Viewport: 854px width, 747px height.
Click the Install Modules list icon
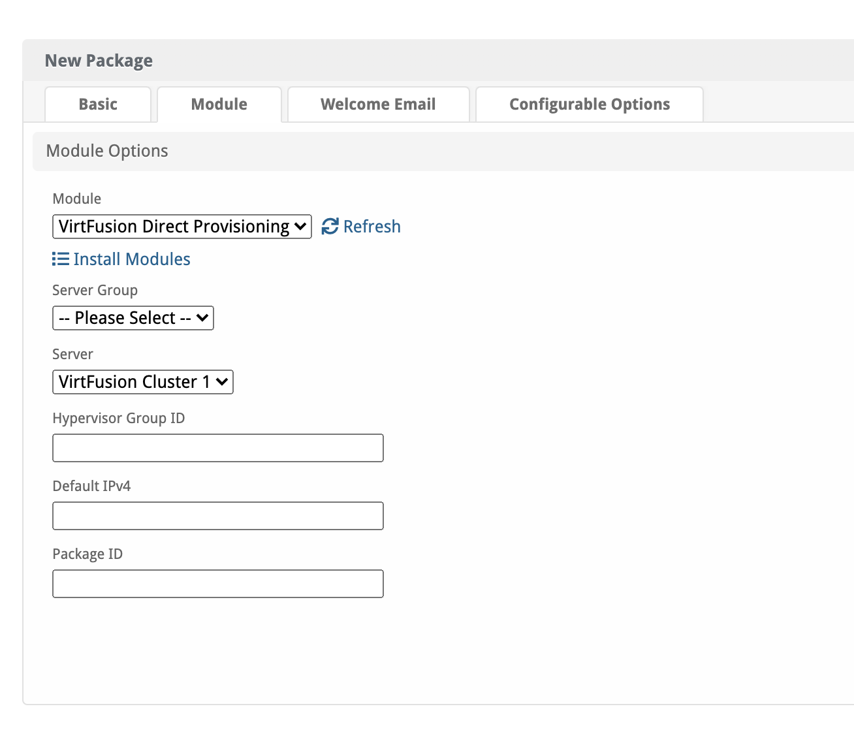coord(61,259)
